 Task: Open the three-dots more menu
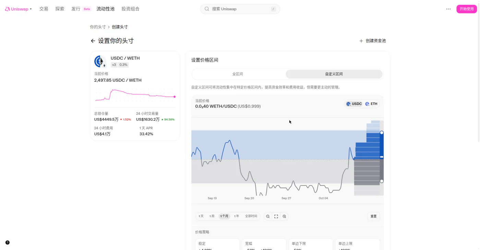pyautogui.click(x=448, y=9)
